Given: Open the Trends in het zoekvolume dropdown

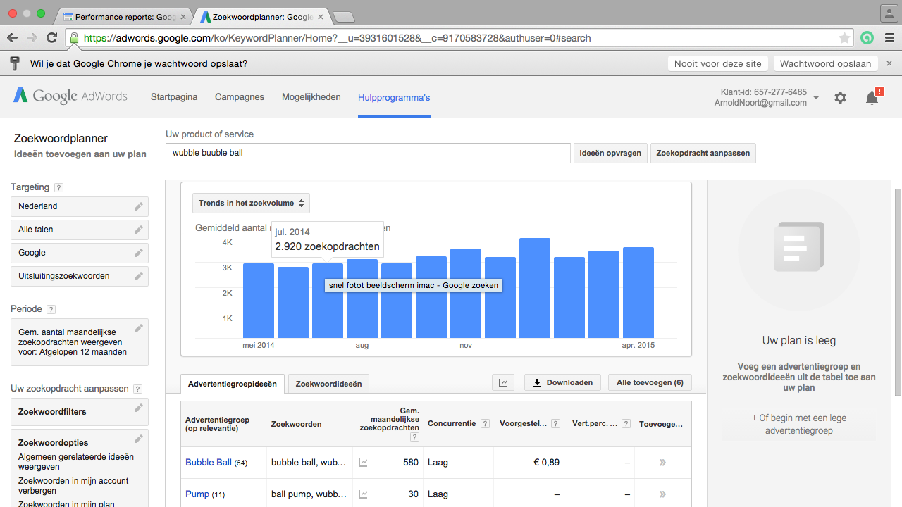Looking at the screenshot, I should coord(251,203).
